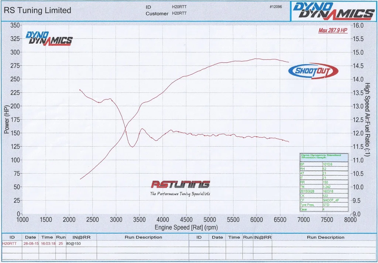This screenshot has width=378, height=263.
Task: Click the Customer value 'H20RTT' in the header
Action: coord(179,13)
